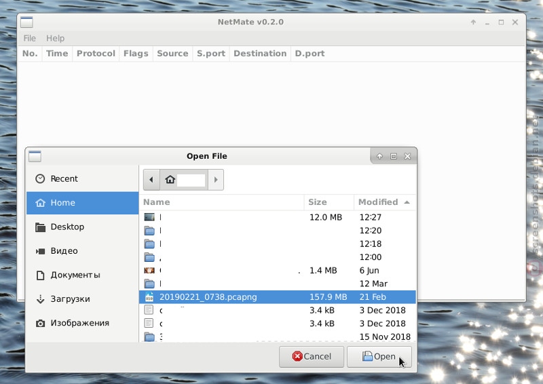
Task: Open the Документы sidebar location
Action: pos(82,275)
